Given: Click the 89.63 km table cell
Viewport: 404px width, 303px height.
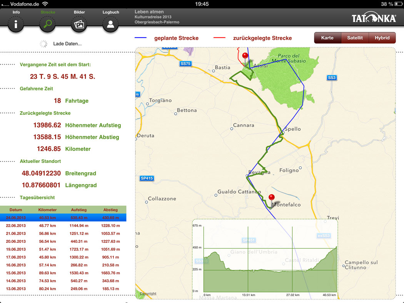Looking at the screenshot, I should pos(47,273).
